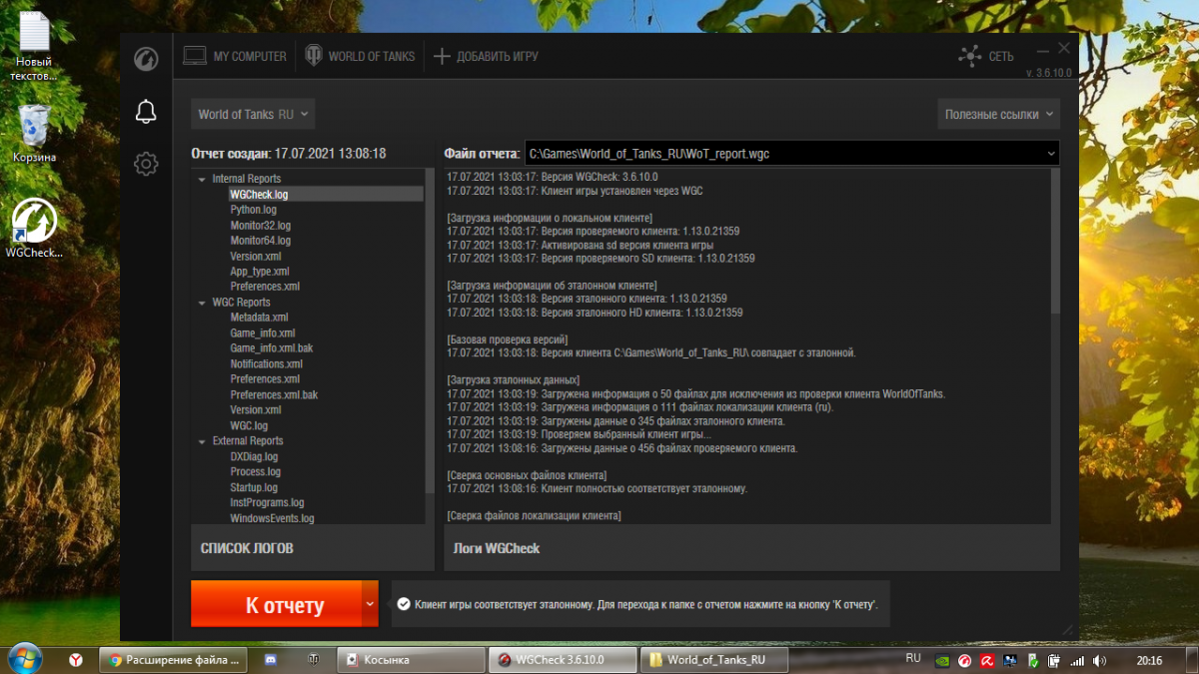The width and height of the screenshot is (1199, 674).
Task: Switch to World_of_Tanks_RU folder taskbar window
Action: pos(713,660)
